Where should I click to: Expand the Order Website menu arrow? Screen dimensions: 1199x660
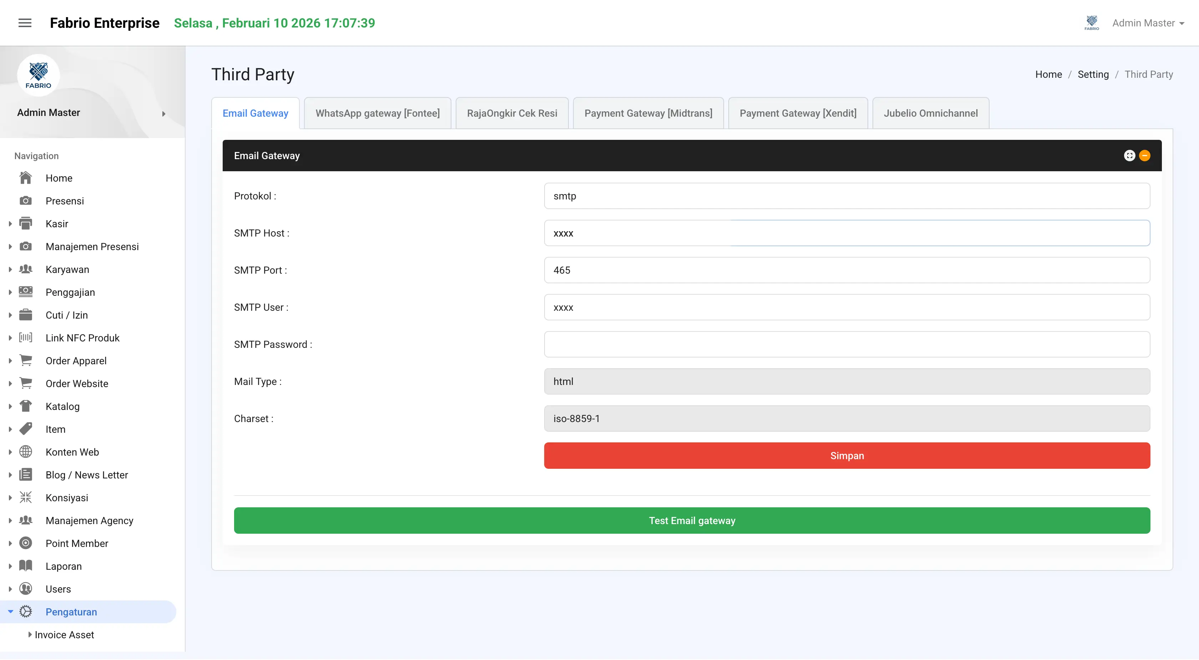10,383
